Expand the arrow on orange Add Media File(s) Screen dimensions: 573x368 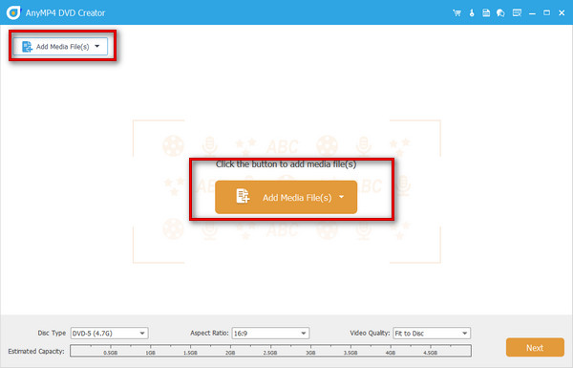pyautogui.click(x=341, y=197)
